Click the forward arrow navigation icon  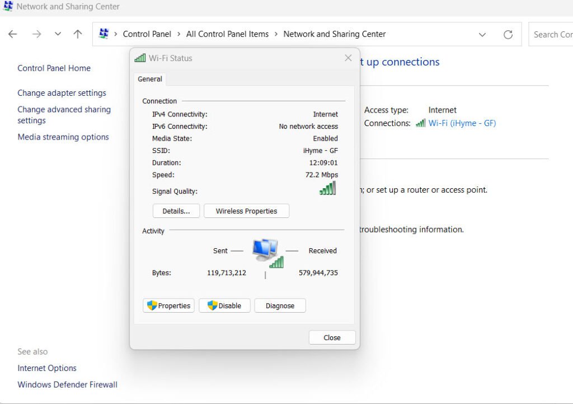point(37,34)
